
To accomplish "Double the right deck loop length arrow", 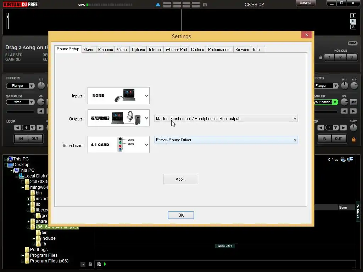I will [x=344, y=127].
